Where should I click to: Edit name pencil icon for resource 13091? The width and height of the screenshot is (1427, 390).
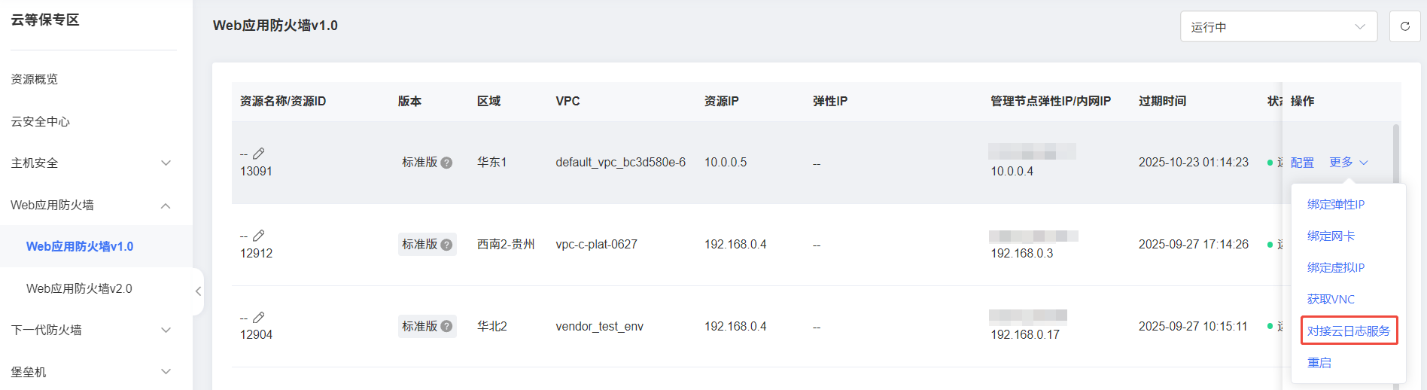coord(259,154)
